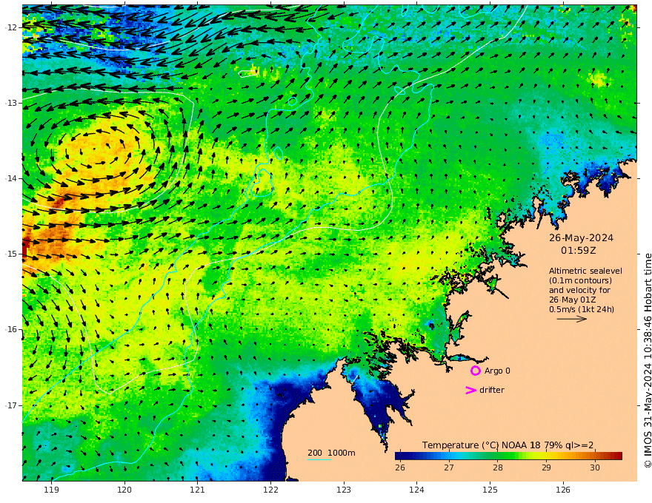Image resolution: width=652 pixels, height=503 pixels.
Task: Click the '(0.1m contours)' text
Action: point(580,280)
